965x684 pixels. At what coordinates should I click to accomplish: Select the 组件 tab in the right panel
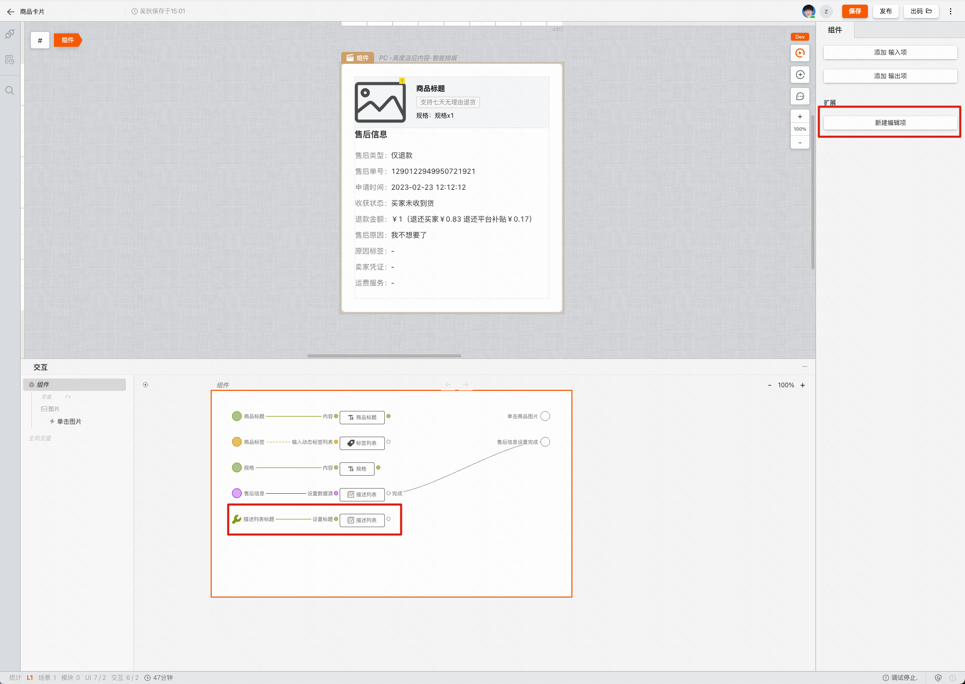(835, 30)
